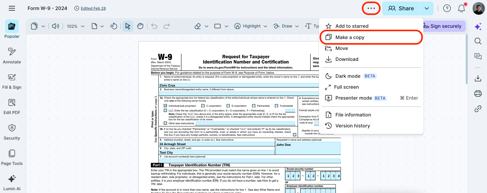Screen dimensions: 487x193
Task: Tick the line 3b foreign partners checkbox
Action: 295,135
